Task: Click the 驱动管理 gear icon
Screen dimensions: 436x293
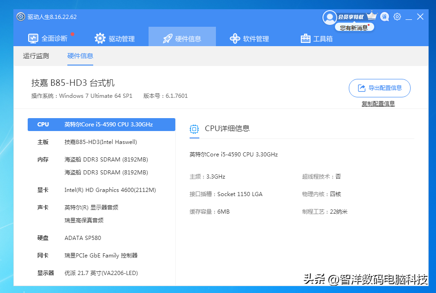Action: pyautogui.click(x=100, y=38)
